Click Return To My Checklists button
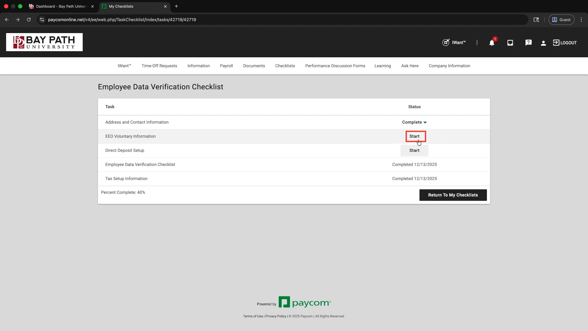Image resolution: width=588 pixels, height=331 pixels. click(x=453, y=195)
